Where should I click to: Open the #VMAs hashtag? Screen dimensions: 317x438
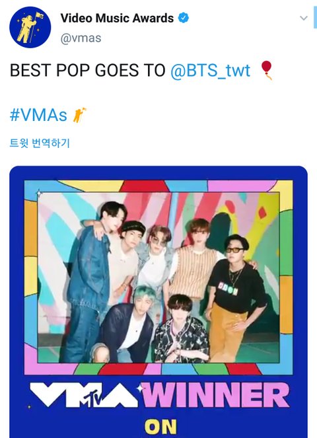38,115
